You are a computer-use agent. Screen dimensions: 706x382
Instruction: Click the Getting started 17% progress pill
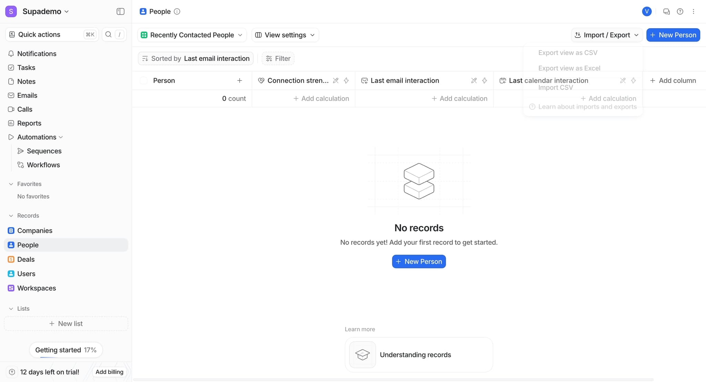pyautogui.click(x=66, y=350)
